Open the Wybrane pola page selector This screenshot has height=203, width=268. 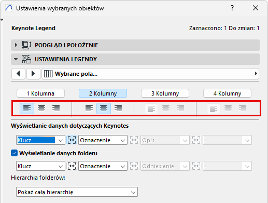[x=150, y=74]
